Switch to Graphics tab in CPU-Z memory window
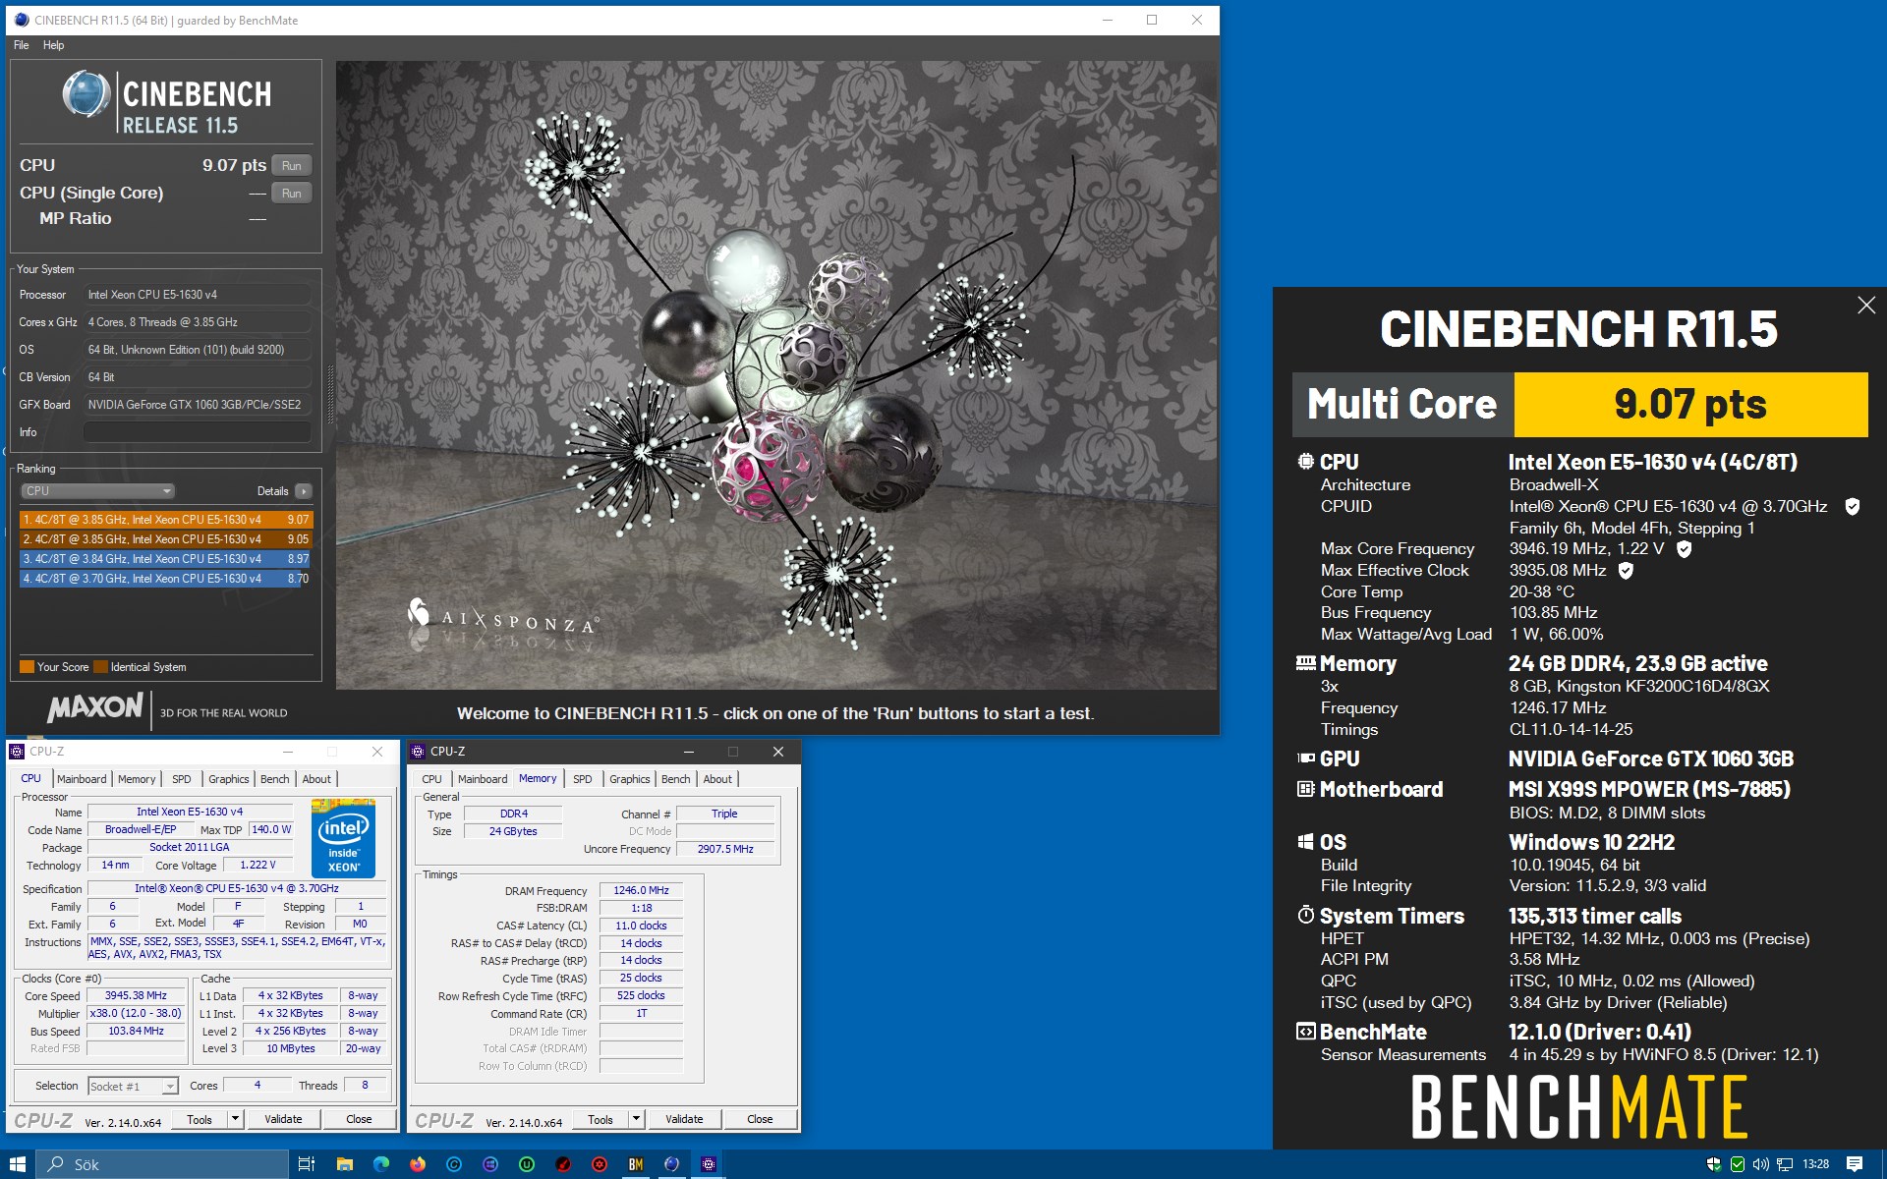 (x=630, y=779)
